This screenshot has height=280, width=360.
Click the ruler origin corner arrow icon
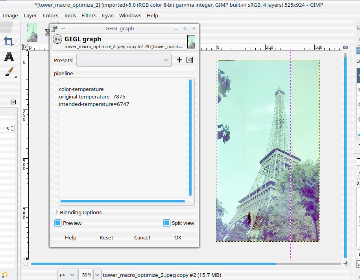[25, 47]
